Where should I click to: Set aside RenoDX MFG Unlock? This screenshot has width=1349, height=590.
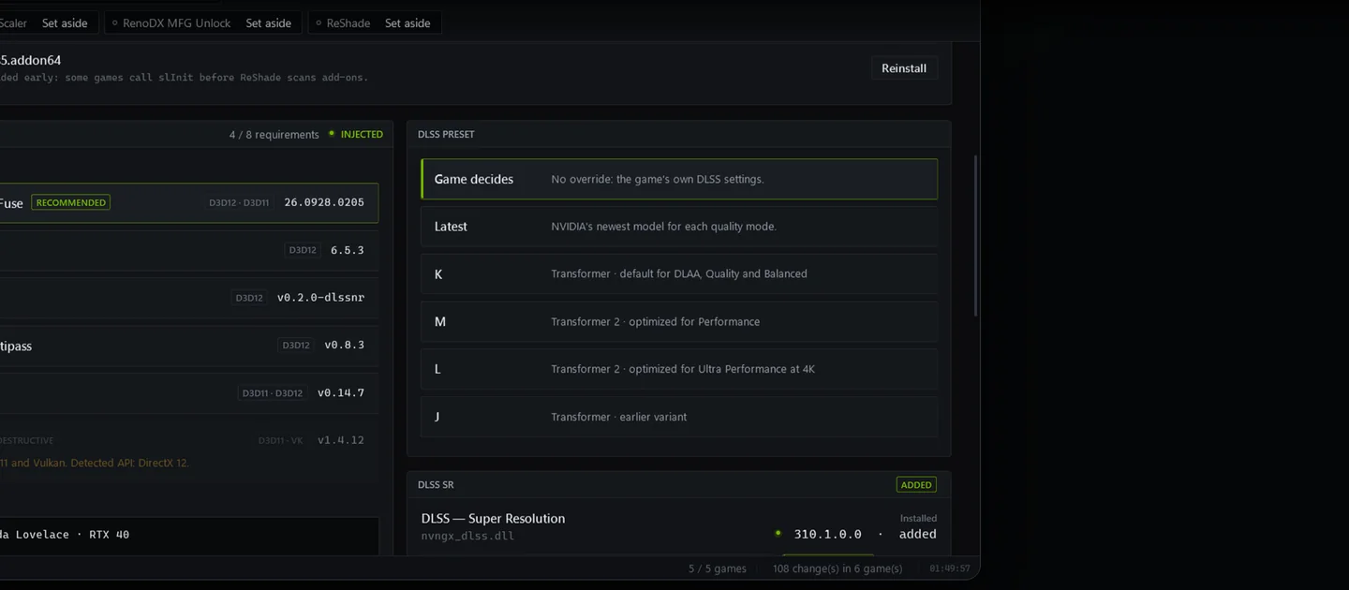click(269, 23)
